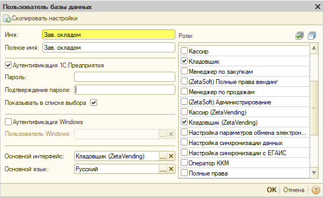This screenshot has width=324, height=198.
Task: Check all roles icon above list
Action: (x=299, y=36)
